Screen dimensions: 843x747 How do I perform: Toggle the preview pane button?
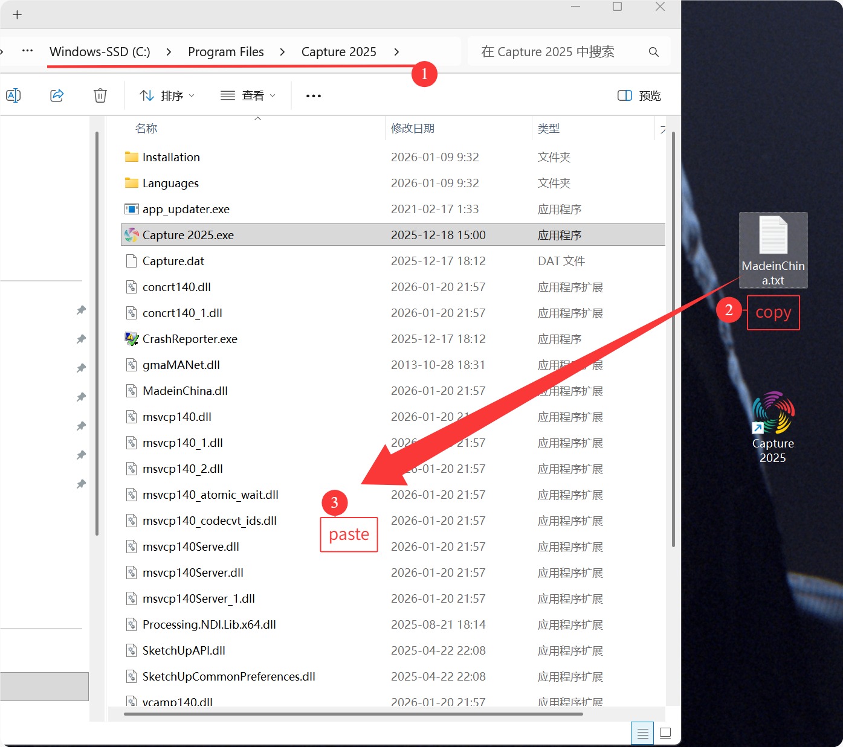(x=639, y=95)
